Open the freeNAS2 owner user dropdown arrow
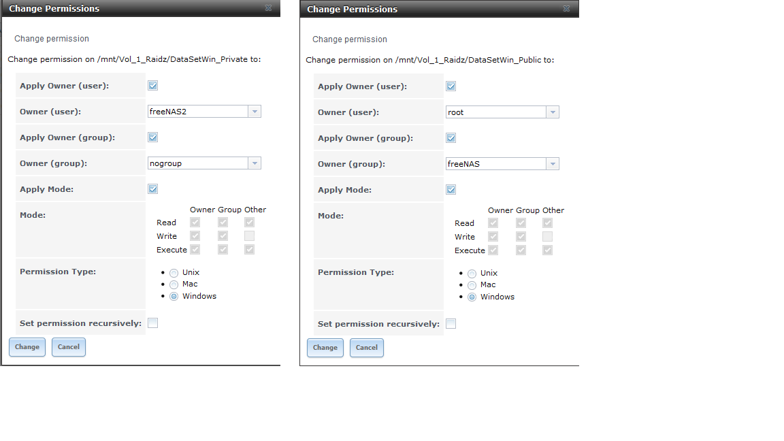This screenshot has width=784, height=441. 255,112
